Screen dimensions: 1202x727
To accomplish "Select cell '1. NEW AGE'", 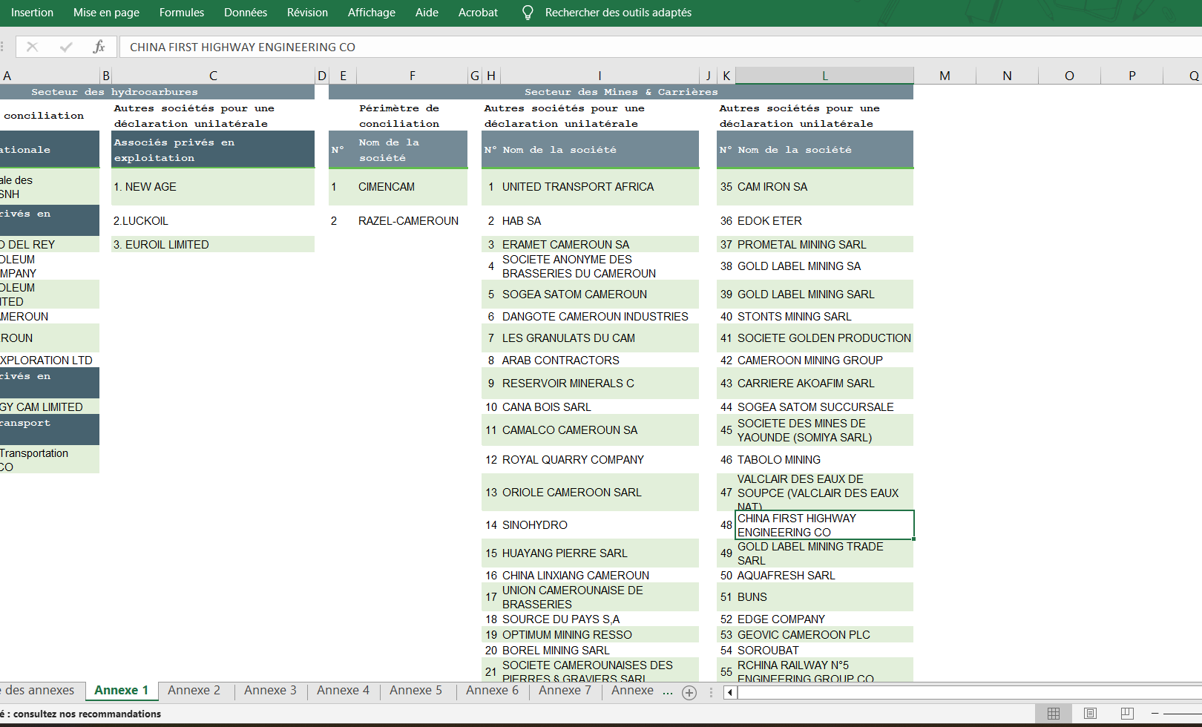I will [x=213, y=187].
